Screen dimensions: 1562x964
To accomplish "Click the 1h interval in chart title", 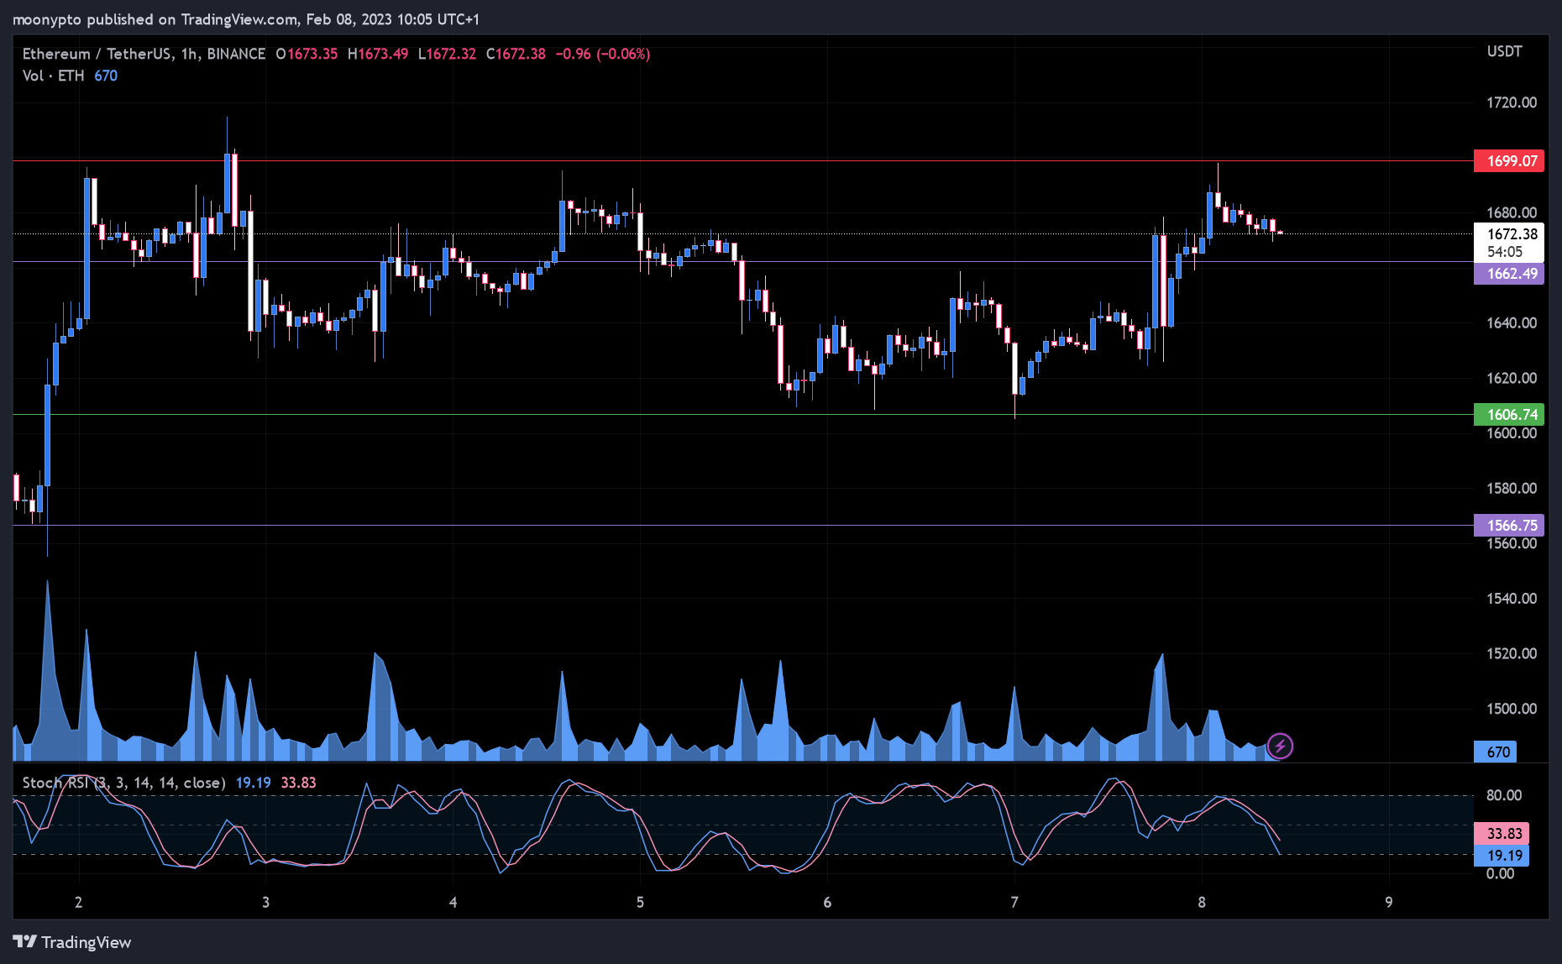I will click(x=189, y=54).
